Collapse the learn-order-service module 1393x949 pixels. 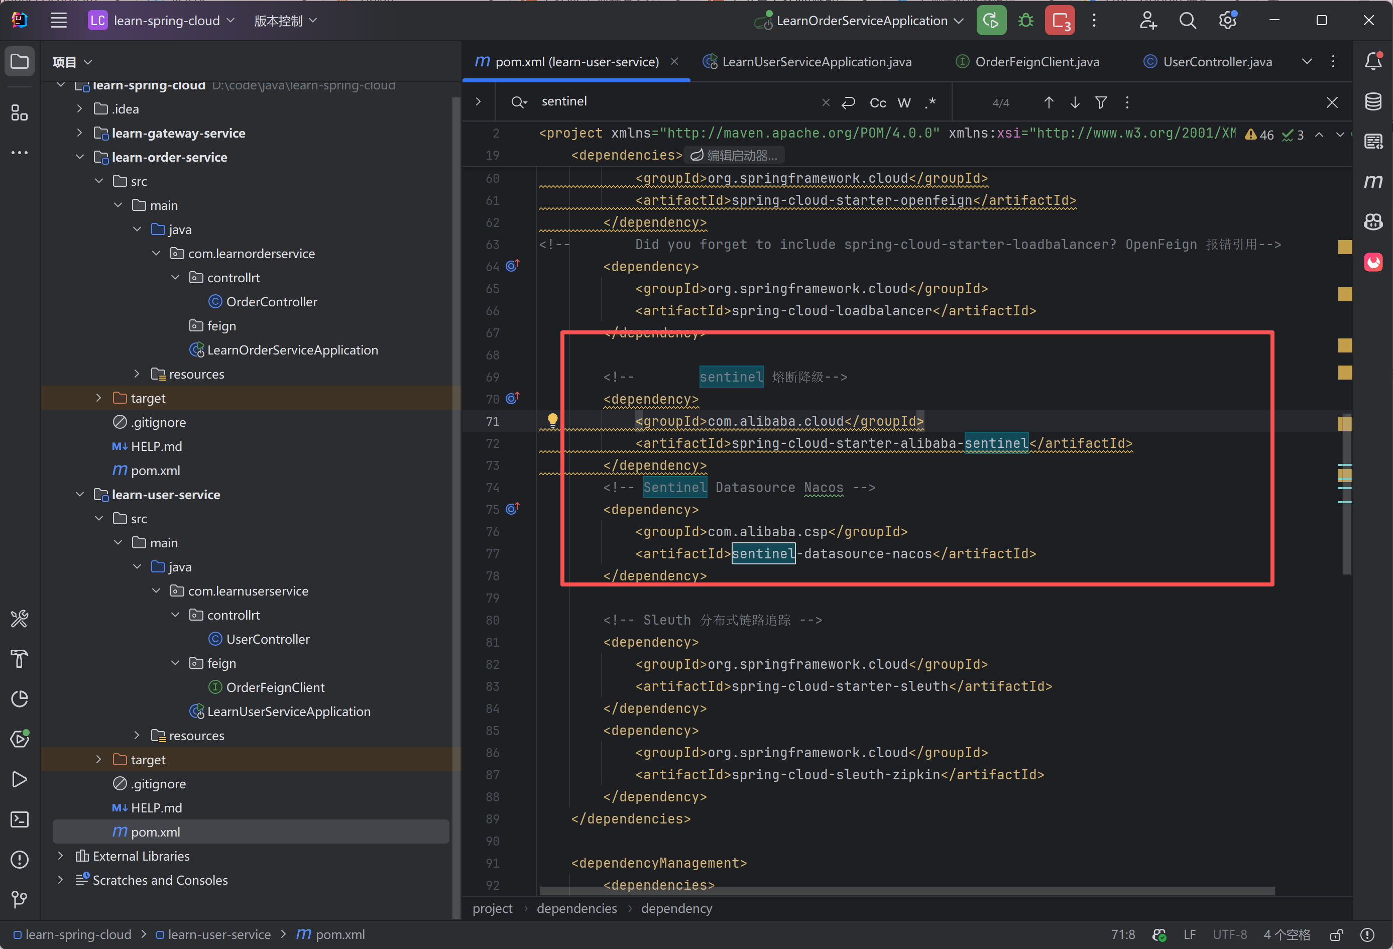coord(80,157)
